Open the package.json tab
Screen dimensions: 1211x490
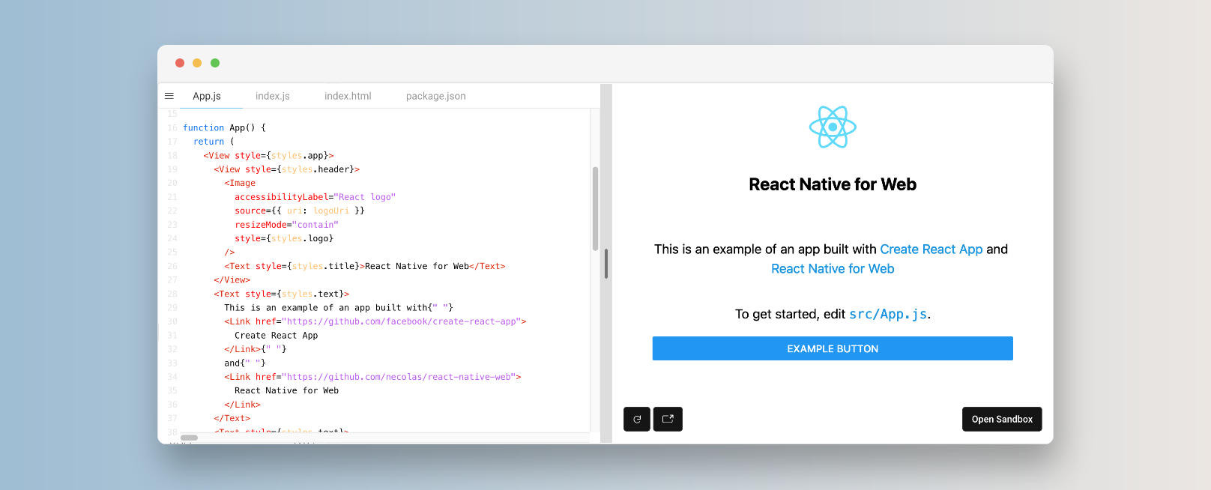tap(436, 96)
